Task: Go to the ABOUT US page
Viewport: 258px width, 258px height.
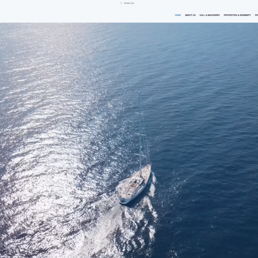Action: (190, 15)
